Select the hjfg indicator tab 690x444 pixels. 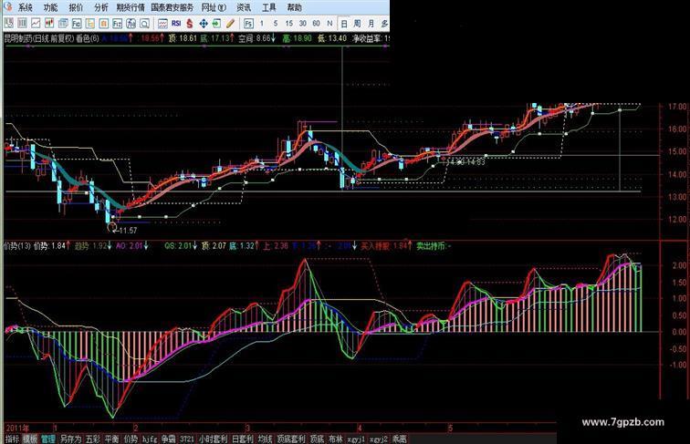point(150,439)
